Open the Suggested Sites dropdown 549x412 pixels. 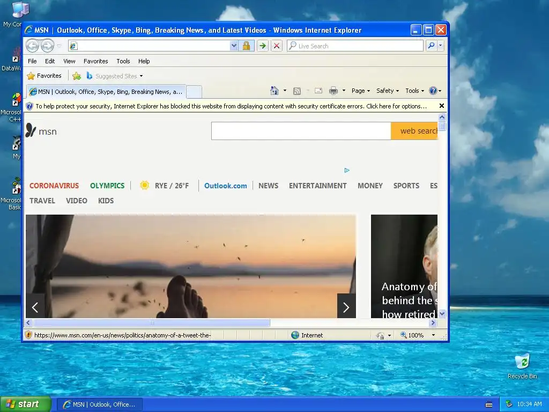click(x=115, y=76)
